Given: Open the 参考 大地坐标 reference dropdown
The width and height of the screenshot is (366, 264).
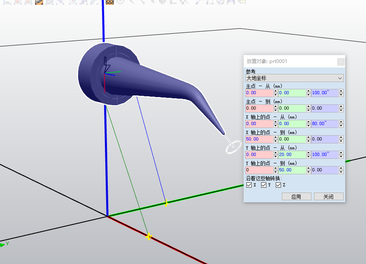Looking at the screenshot, I should [x=294, y=78].
